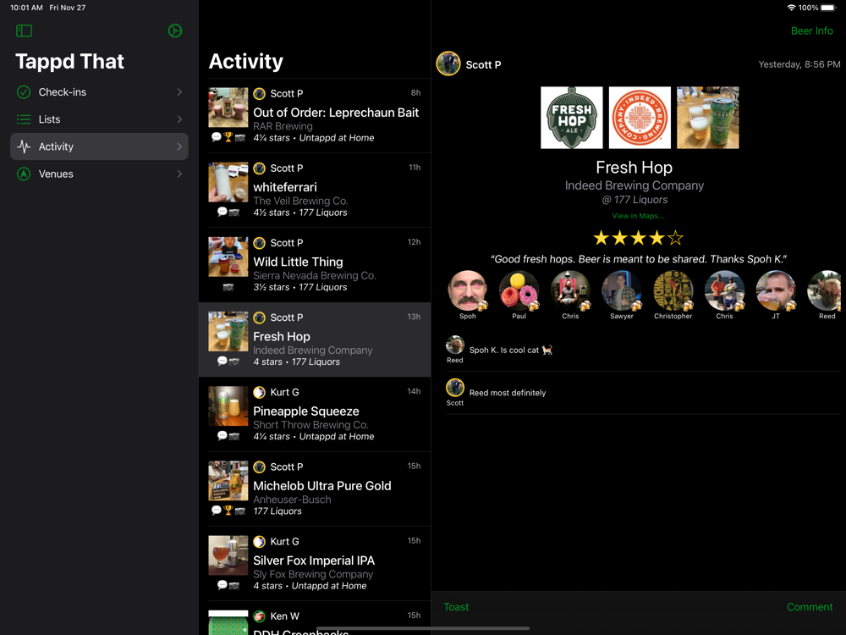
Task: Select the Lists icon in sidebar
Action: tap(24, 119)
